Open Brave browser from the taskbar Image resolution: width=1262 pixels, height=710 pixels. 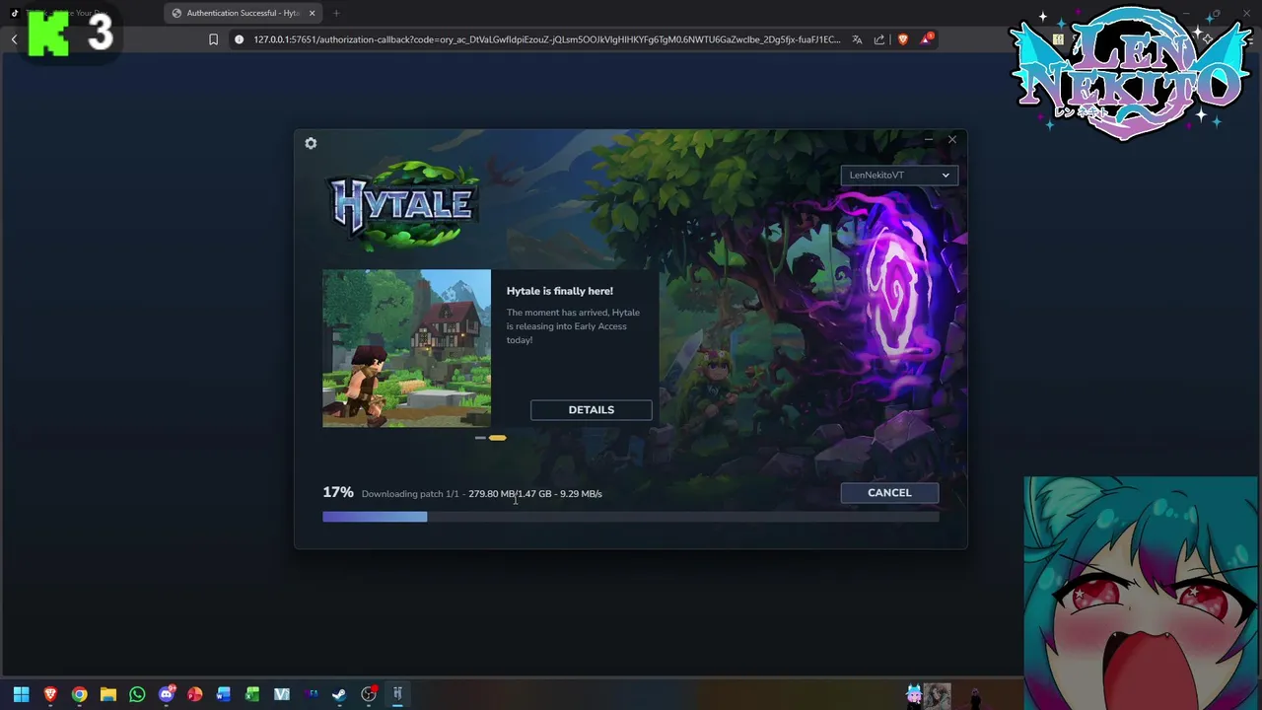tap(50, 694)
